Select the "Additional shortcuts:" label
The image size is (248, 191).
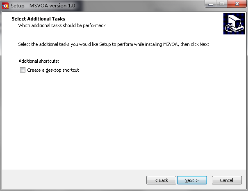click(39, 61)
